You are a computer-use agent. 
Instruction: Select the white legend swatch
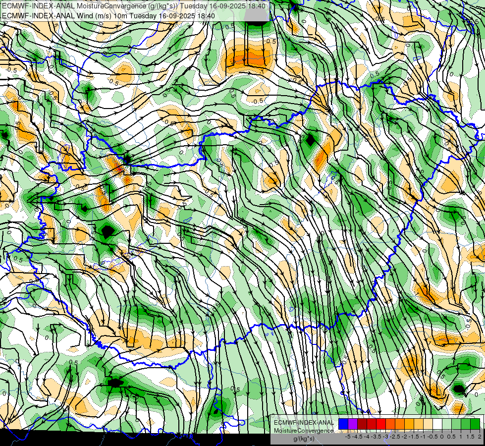437,424
